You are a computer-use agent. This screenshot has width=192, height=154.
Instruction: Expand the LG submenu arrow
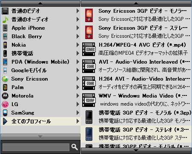point(78,104)
